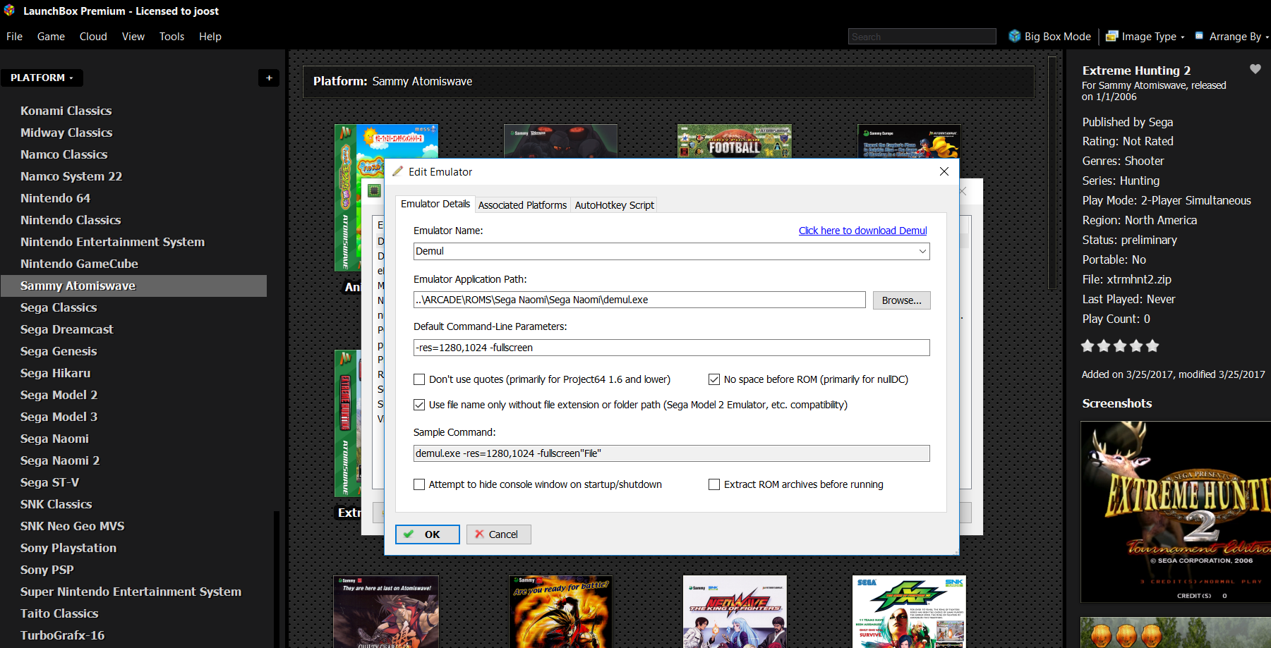Open Arrange By dropdown menu
The image size is (1271, 648).
pyautogui.click(x=1233, y=36)
